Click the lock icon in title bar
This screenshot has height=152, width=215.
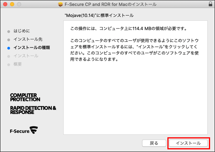pyautogui.click(x=210, y=4)
